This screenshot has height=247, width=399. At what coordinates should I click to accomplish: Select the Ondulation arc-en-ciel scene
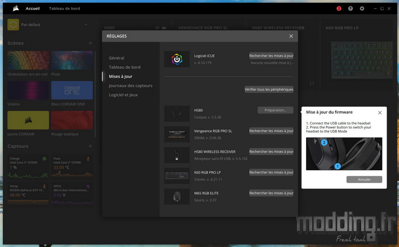28,60
